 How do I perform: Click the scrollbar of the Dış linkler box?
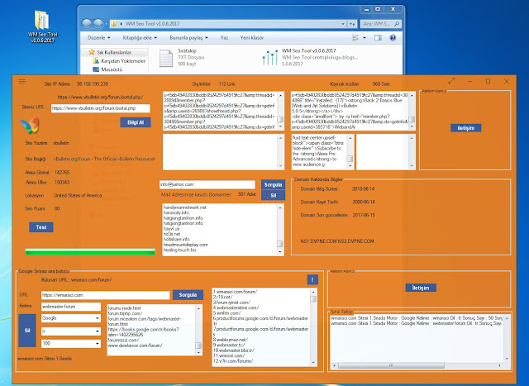point(280,111)
